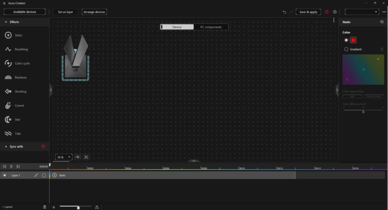The height and width of the screenshot is (210, 388).
Task: Click the Static icon in timeline block
Action: point(55,175)
